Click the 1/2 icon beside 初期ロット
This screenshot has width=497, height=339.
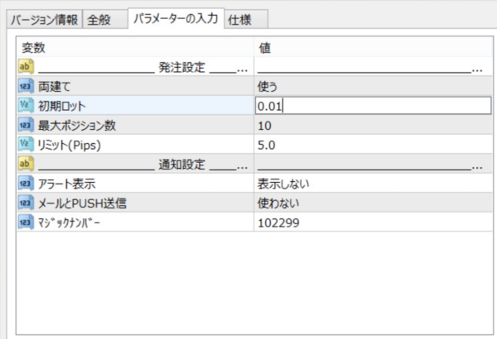[26, 105]
